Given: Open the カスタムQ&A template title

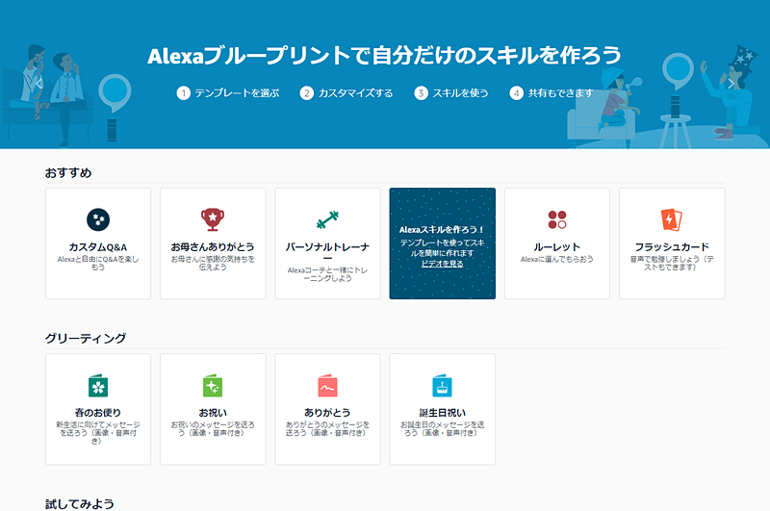Looking at the screenshot, I should [98, 247].
